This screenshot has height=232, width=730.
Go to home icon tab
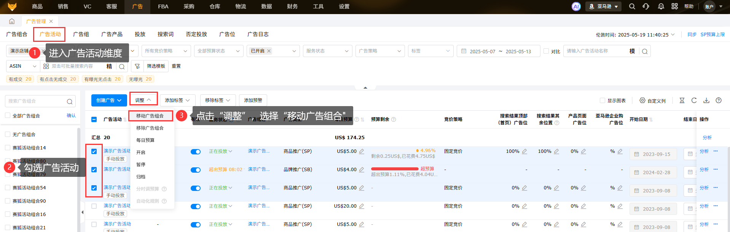pyautogui.click(x=12, y=21)
